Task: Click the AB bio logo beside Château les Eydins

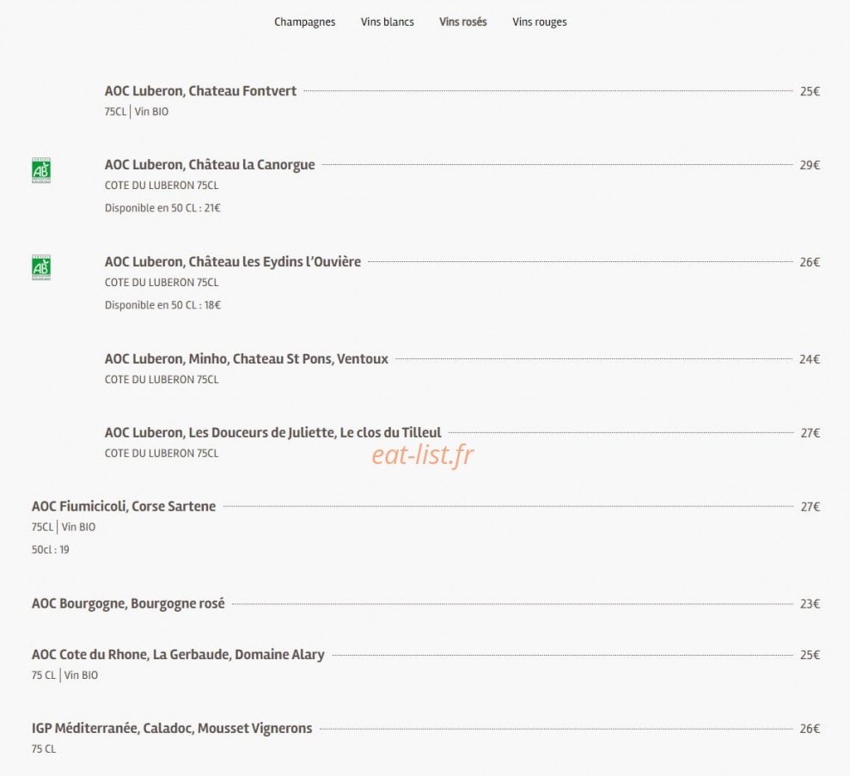Action: click(41, 268)
